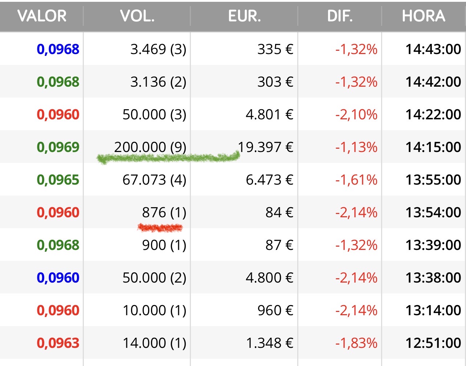The height and width of the screenshot is (366, 466).
Task: Click the 876 (1) volume entry
Action: (164, 212)
